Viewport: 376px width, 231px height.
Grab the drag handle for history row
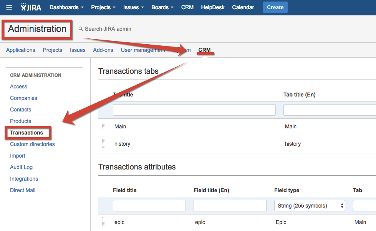point(104,144)
